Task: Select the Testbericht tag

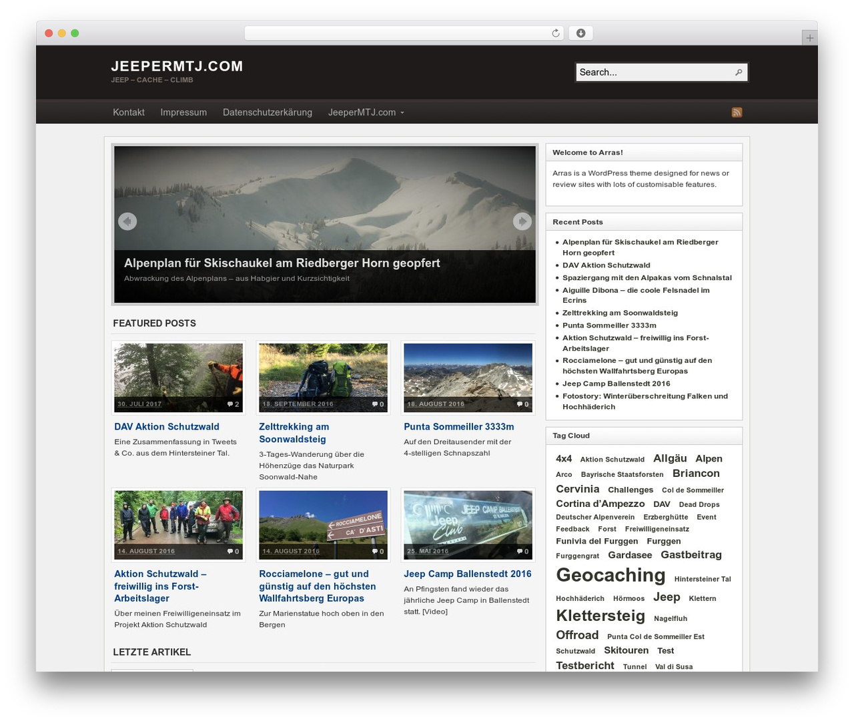Action: 585,666
